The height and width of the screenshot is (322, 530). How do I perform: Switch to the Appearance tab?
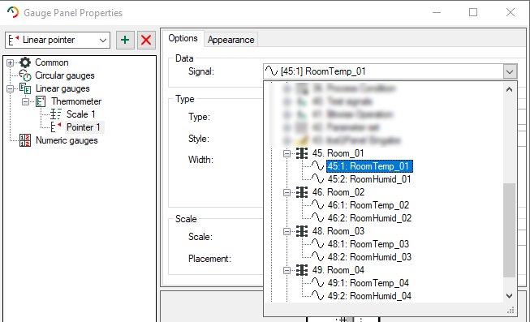[231, 40]
